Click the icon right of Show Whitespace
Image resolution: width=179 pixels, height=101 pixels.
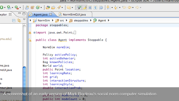click(x=101, y=8)
